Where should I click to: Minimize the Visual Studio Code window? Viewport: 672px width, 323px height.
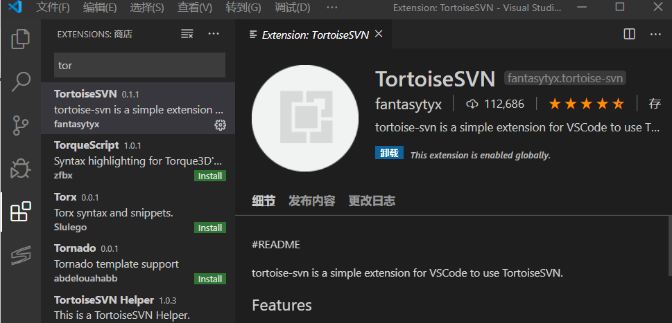click(582, 7)
